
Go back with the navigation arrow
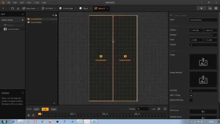click(3, 8)
